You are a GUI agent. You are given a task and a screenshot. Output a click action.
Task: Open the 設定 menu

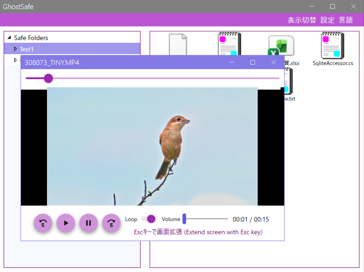click(328, 20)
